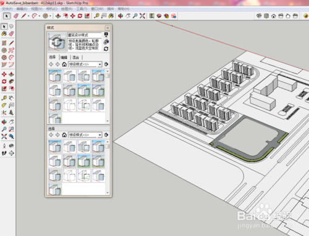Close the Styles 样式 panel

108,28
